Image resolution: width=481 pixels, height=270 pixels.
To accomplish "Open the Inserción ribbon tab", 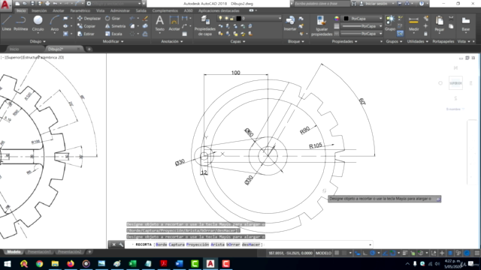I will [39, 10].
